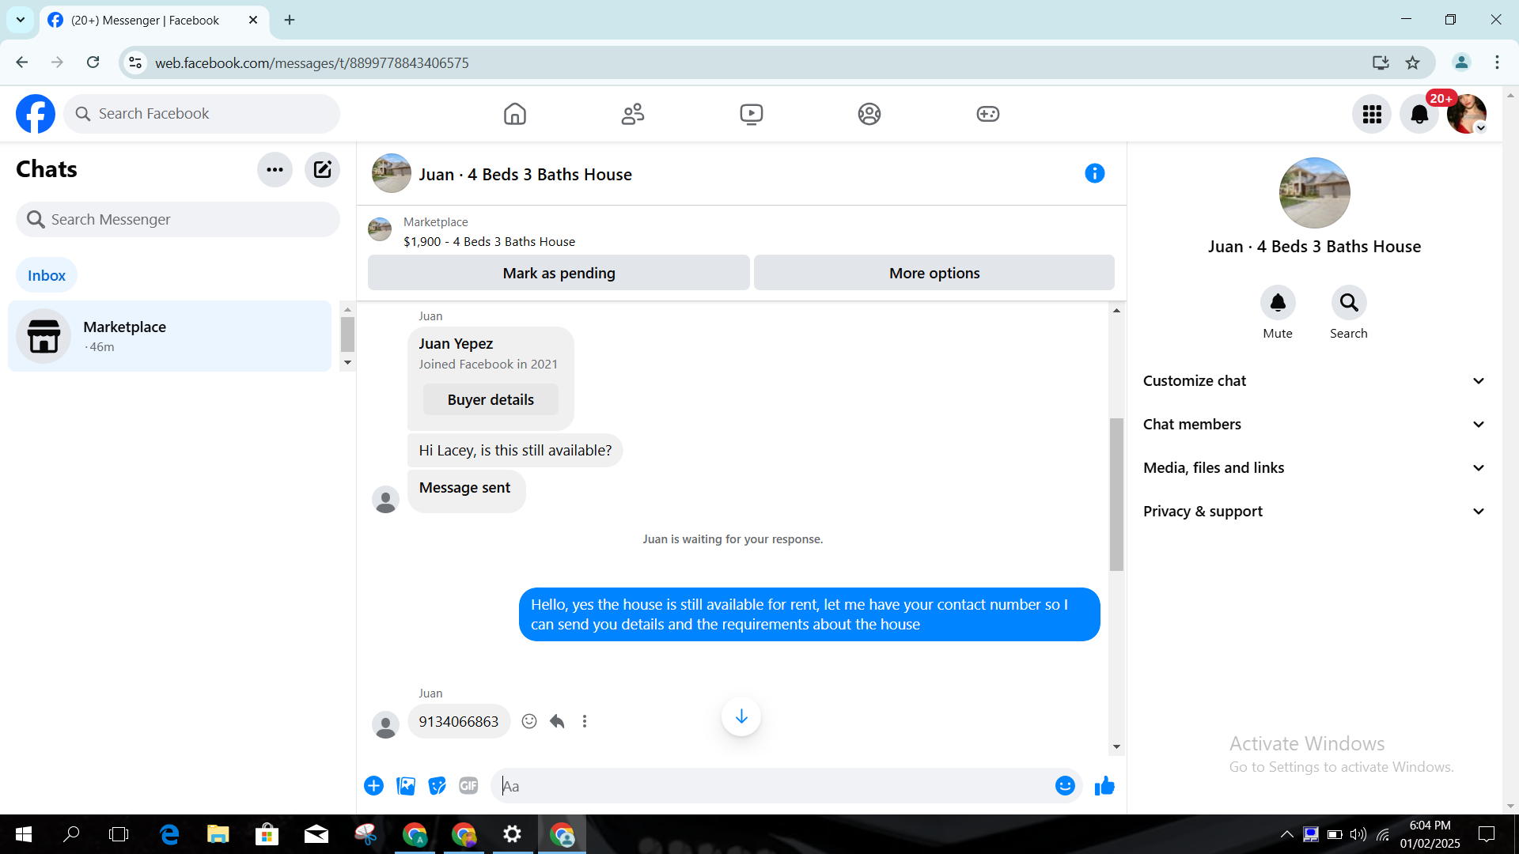Image resolution: width=1519 pixels, height=854 pixels.
Task: React to the phone number message
Action: click(x=529, y=721)
